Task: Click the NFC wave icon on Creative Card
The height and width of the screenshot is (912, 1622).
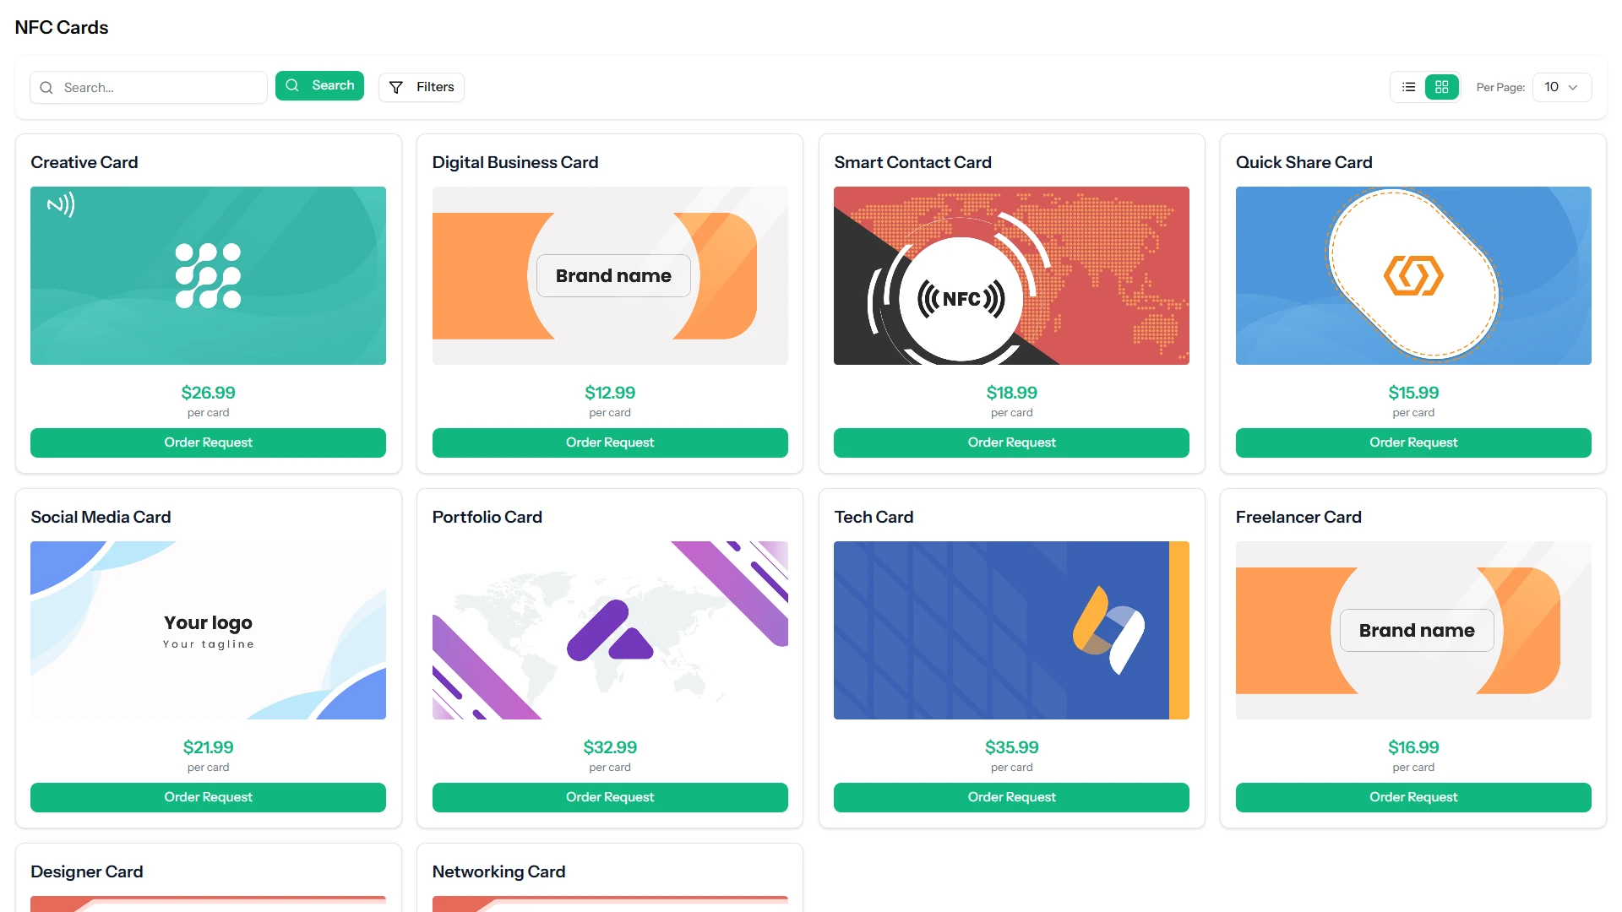Action: pyautogui.click(x=61, y=204)
